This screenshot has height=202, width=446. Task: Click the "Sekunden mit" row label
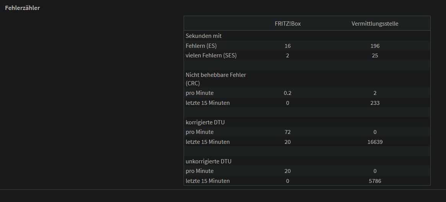pyautogui.click(x=203, y=36)
